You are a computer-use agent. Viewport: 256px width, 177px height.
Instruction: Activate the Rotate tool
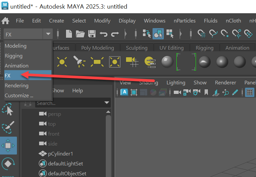pos(8,164)
